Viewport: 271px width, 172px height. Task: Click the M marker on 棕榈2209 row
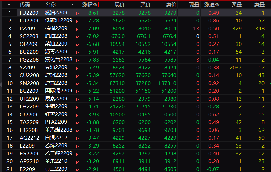78,29
